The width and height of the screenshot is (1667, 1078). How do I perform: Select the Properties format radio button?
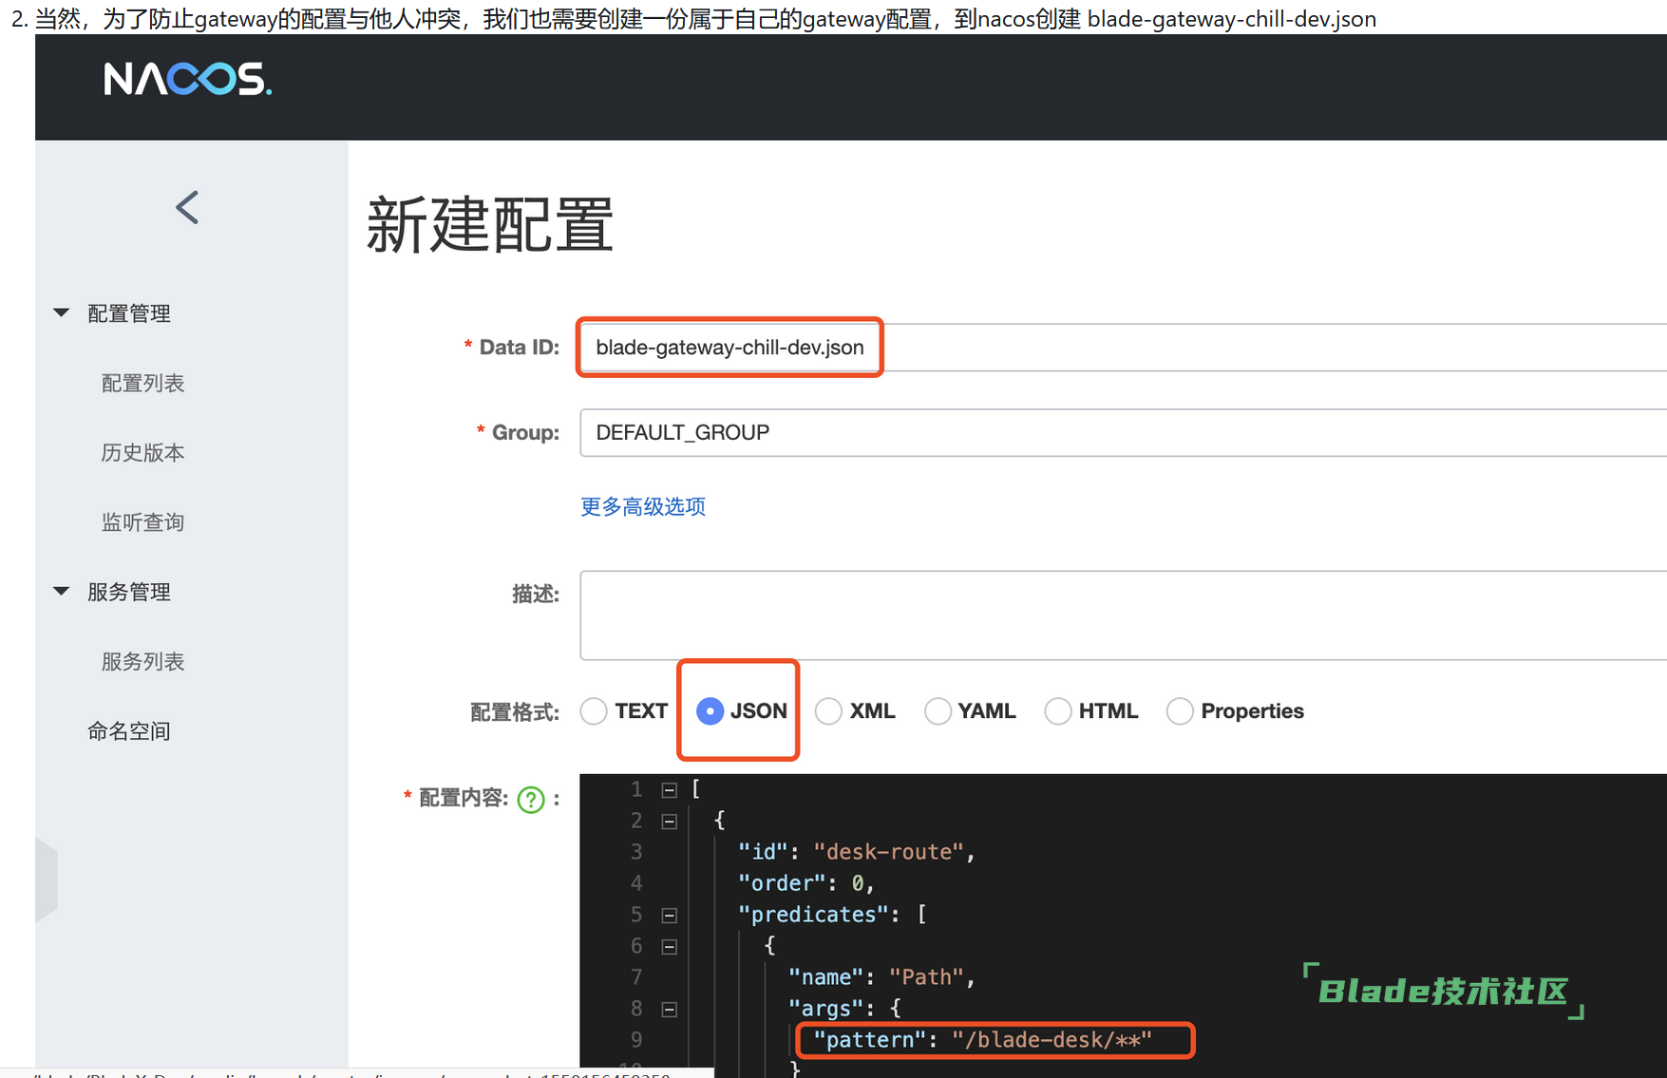[1179, 711]
